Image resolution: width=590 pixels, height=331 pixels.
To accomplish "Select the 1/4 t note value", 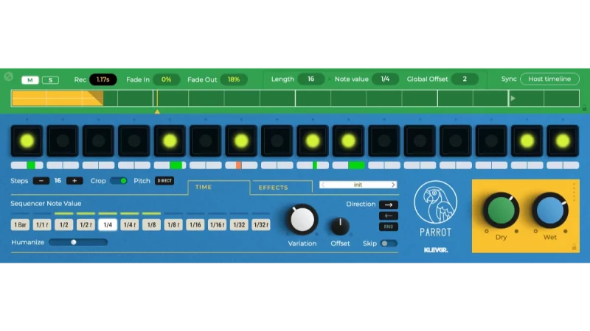I will click(130, 225).
